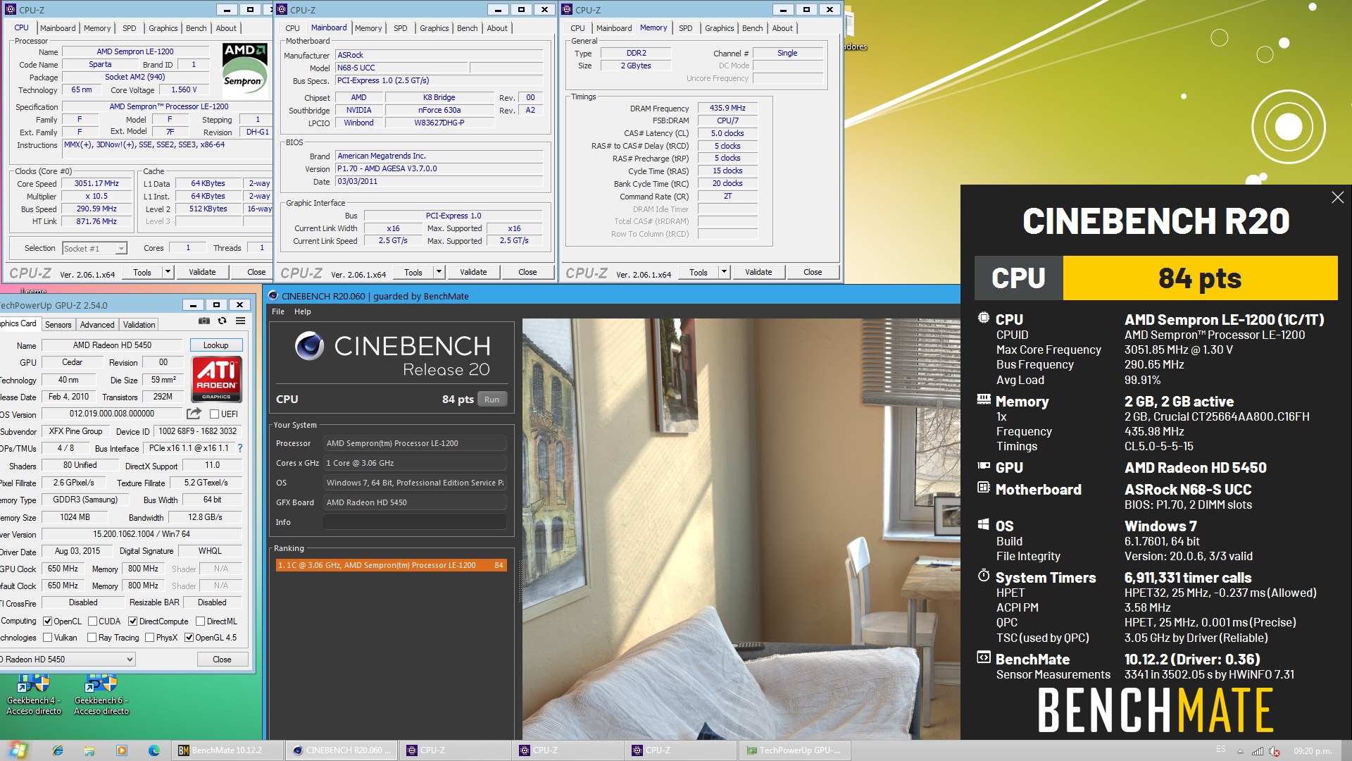This screenshot has width=1352, height=761.
Task: Open the Radeon HD 5450 GPU selector dropdown
Action: (67, 660)
